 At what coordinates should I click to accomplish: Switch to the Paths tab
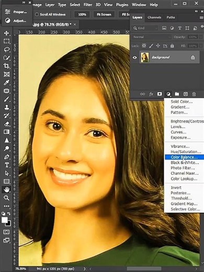tap(171, 17)
